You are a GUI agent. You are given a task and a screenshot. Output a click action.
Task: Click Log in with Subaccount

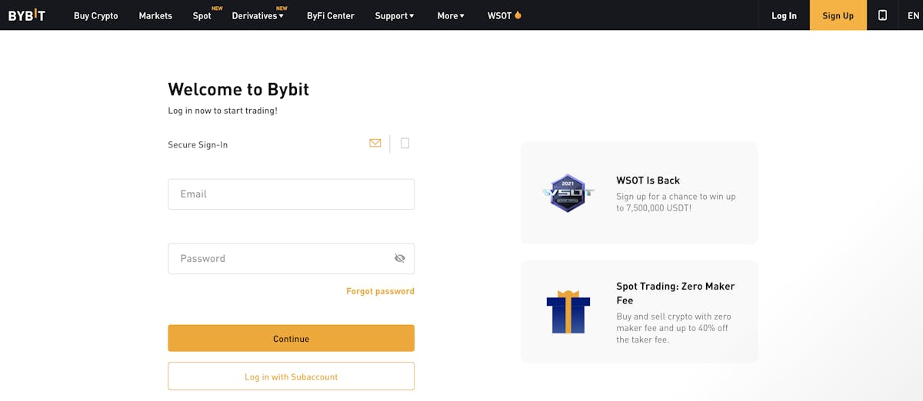tap(291, 376)
